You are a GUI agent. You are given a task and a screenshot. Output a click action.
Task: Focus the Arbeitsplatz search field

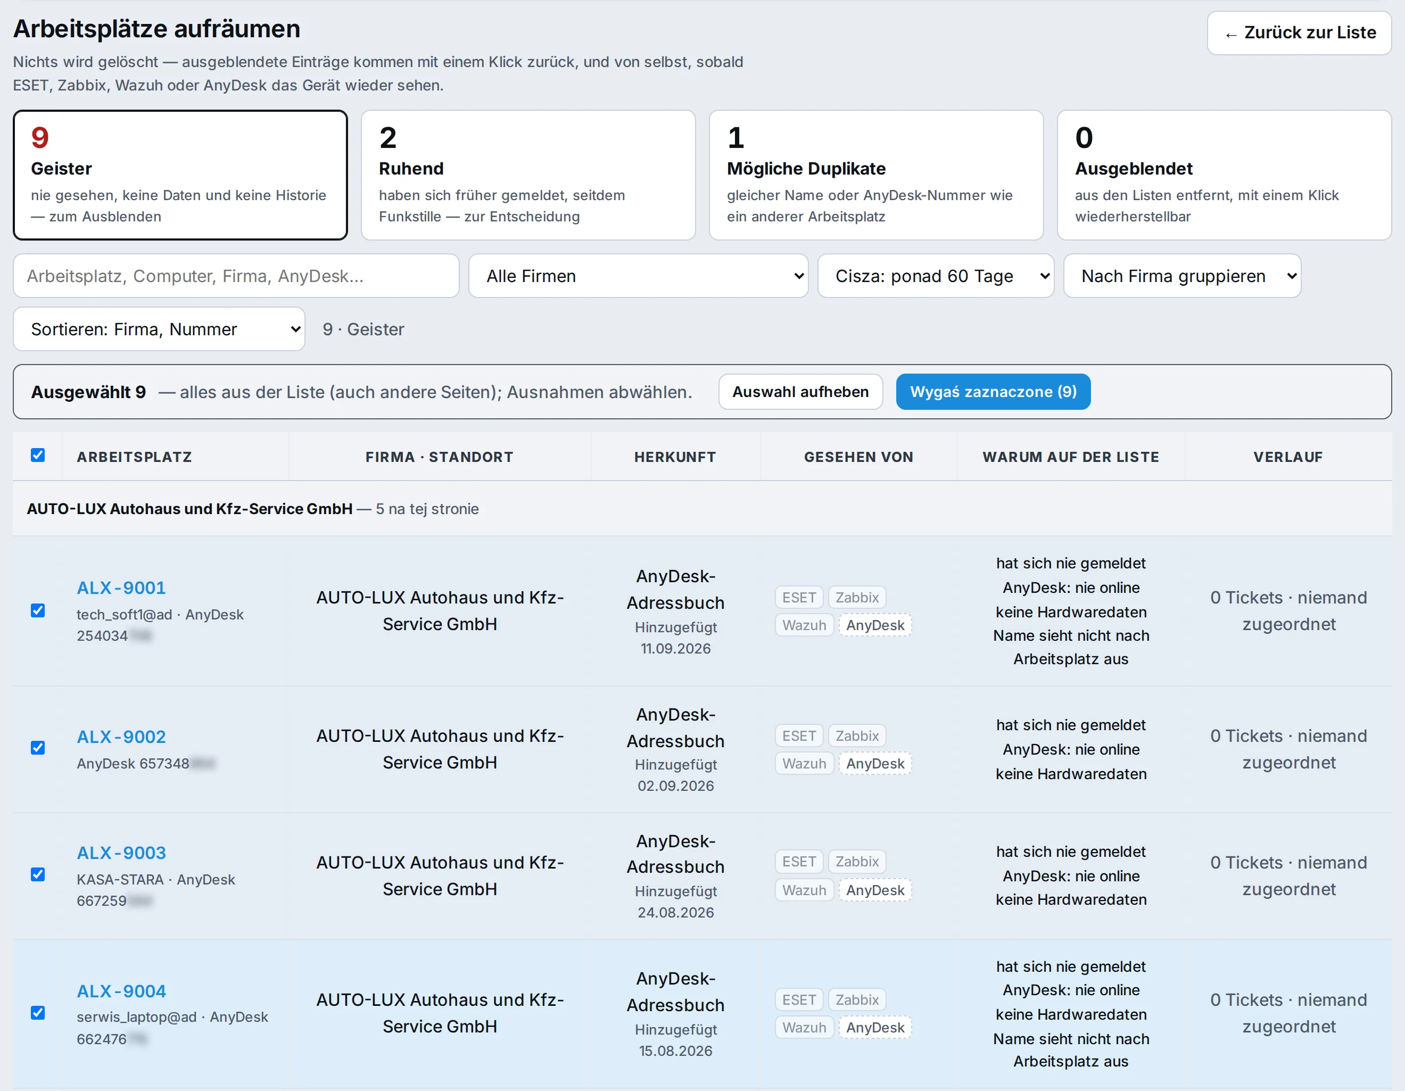point(236,276)
